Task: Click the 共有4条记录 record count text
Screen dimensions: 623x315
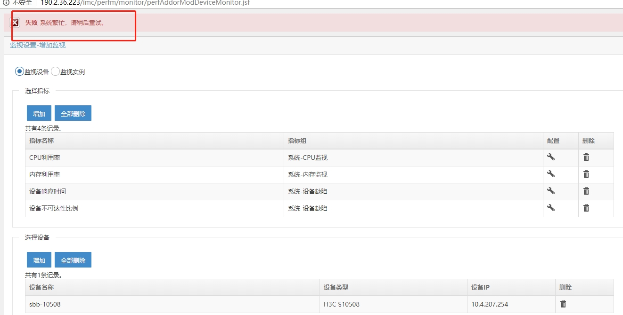Action: [44, 128]
